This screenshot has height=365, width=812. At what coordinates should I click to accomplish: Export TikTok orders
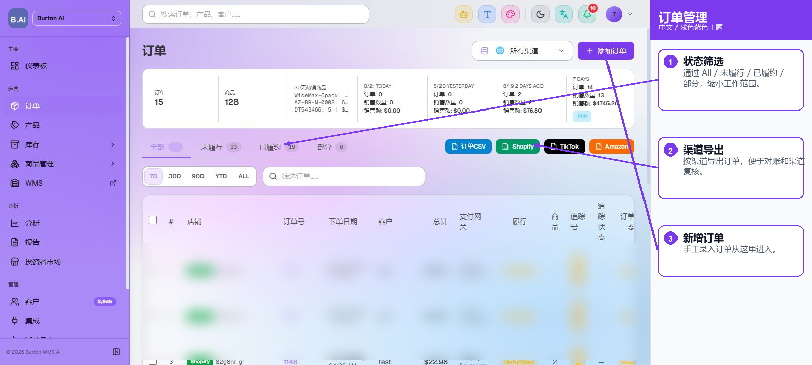pyautogui.click(x=565, y=147)
